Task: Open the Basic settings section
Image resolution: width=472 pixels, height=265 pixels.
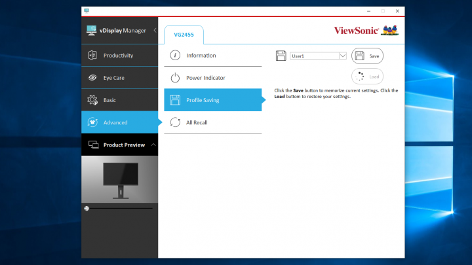Action: click(119, 99)
